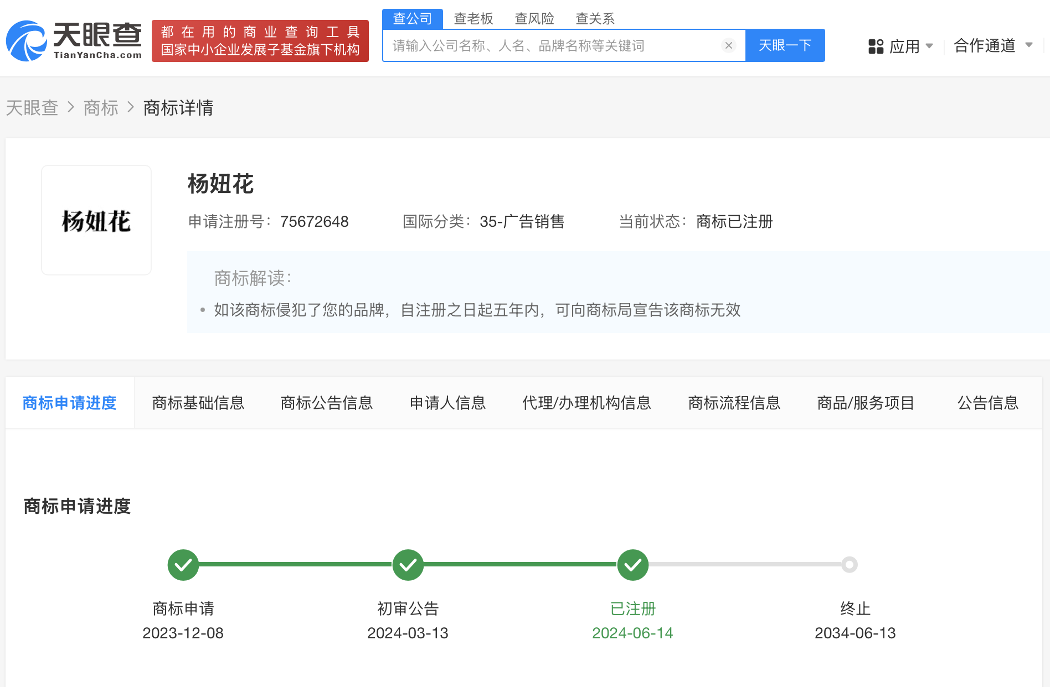Select the 查风险 search tab
This screenshot has width=1050, height=687.
pos(534,19)
